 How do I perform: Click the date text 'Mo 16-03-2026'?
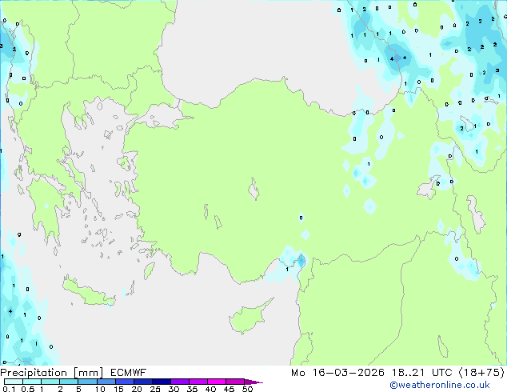pyautogui.click(x=337, y=373)
